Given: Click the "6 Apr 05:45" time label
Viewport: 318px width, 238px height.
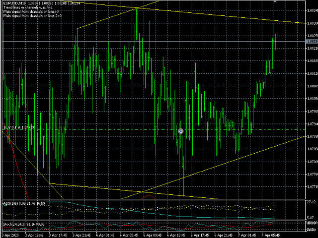Looking at the screenshot, I should (x=129, y=236).
